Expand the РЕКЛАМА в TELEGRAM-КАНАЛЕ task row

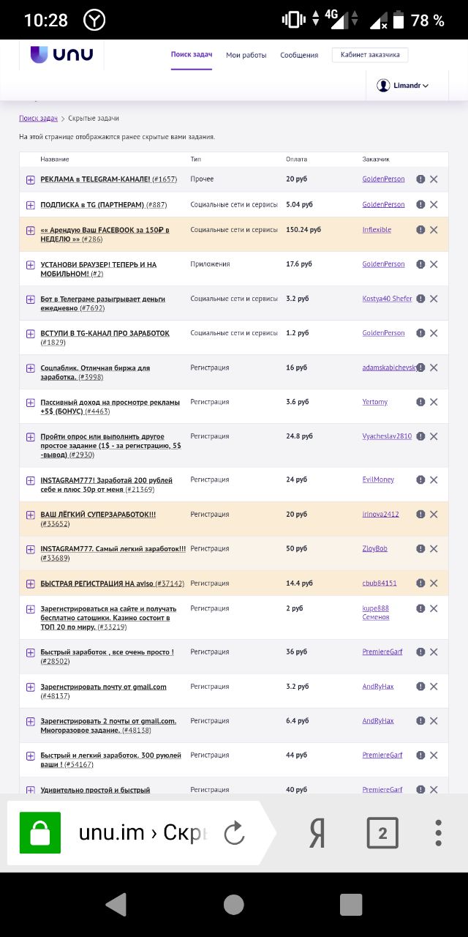pyautogui.click(x=31, y=180)
